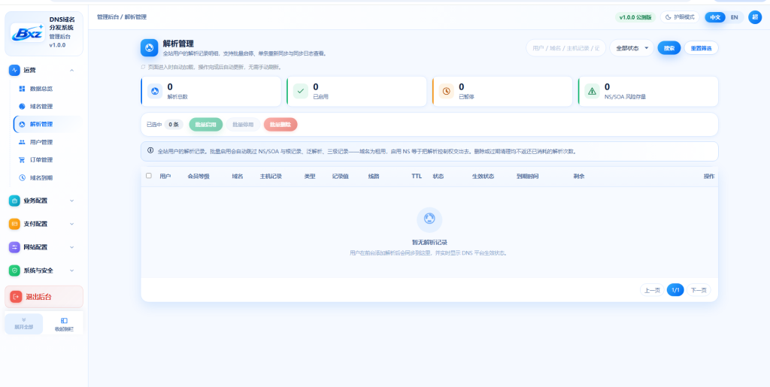Click 批量停用 button

coord(243,125)
